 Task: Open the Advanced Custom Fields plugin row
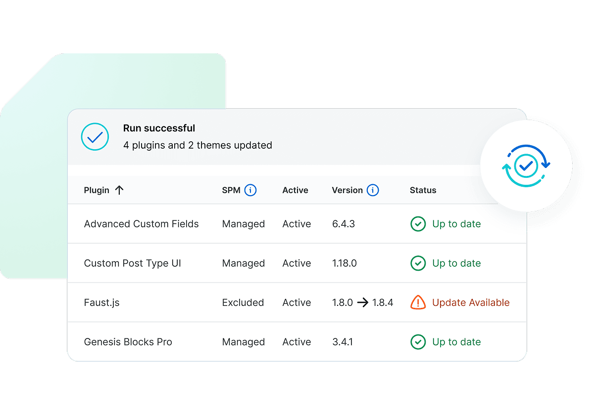click(141, 224)
